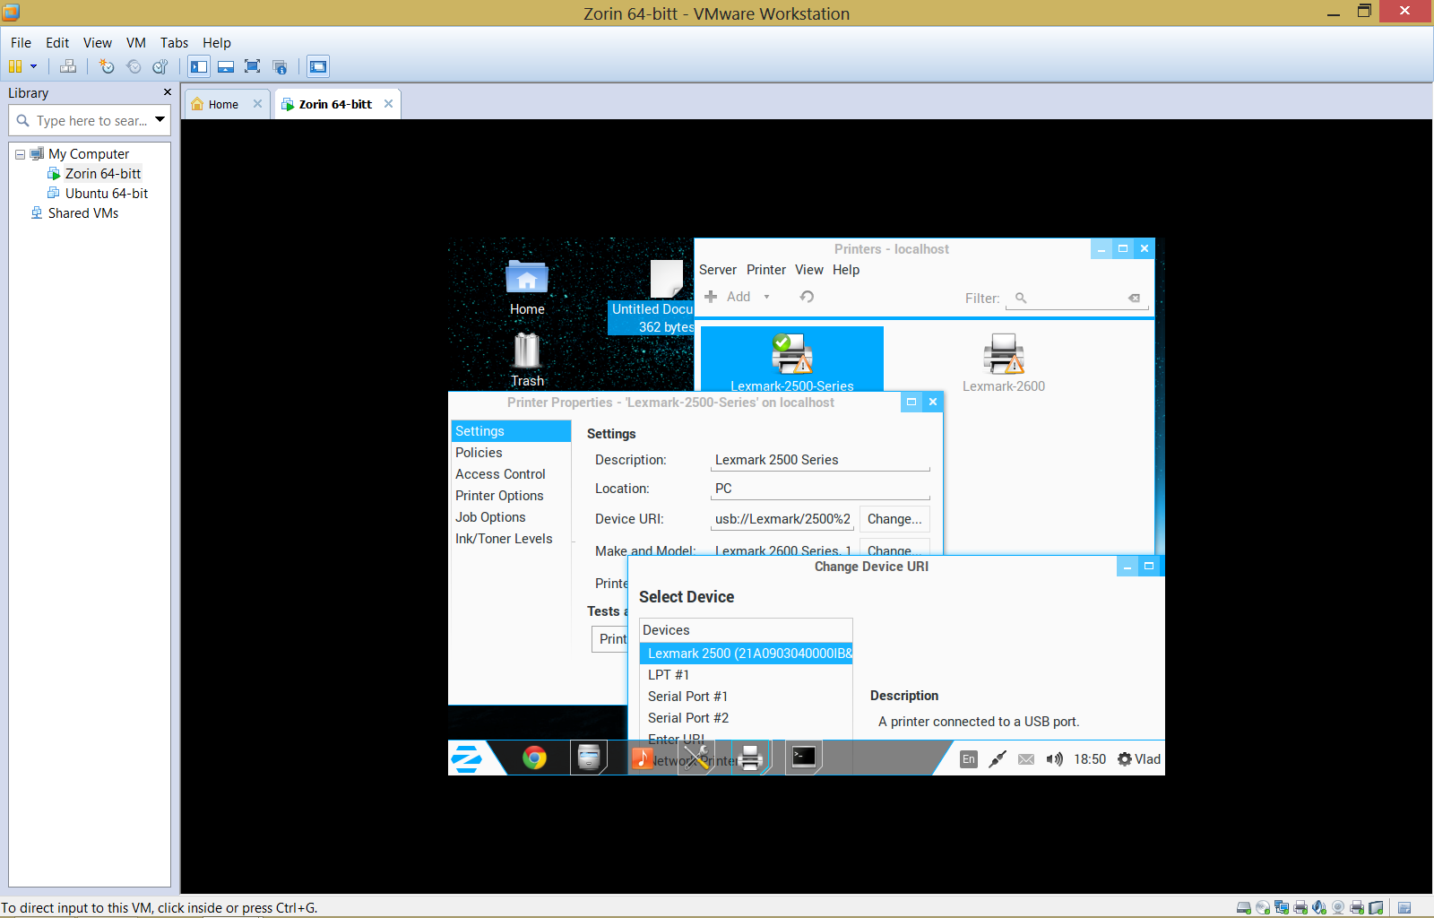This screenshot has width=1434, height=918.
Task: Open the snapshot manager wrench icon
Action: coord(160,66)
